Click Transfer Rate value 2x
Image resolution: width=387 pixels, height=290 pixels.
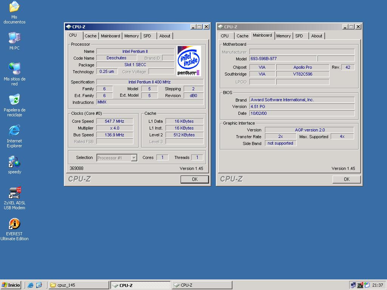[x=281, y=136]
